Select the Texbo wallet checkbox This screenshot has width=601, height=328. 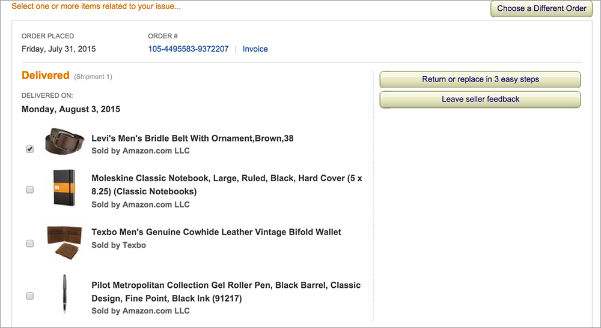coord(30,243)
